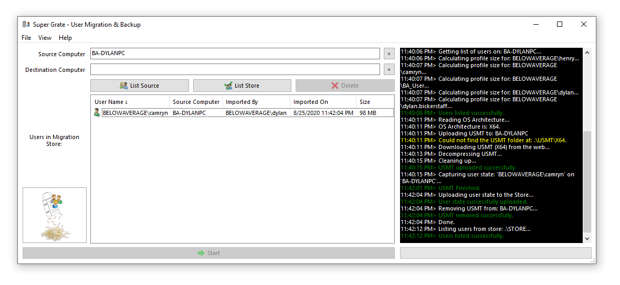Click the user icon beside BELOWAVERAGE\camryn
The width and height of the screenshot is (620, 285).
[97, 113]
